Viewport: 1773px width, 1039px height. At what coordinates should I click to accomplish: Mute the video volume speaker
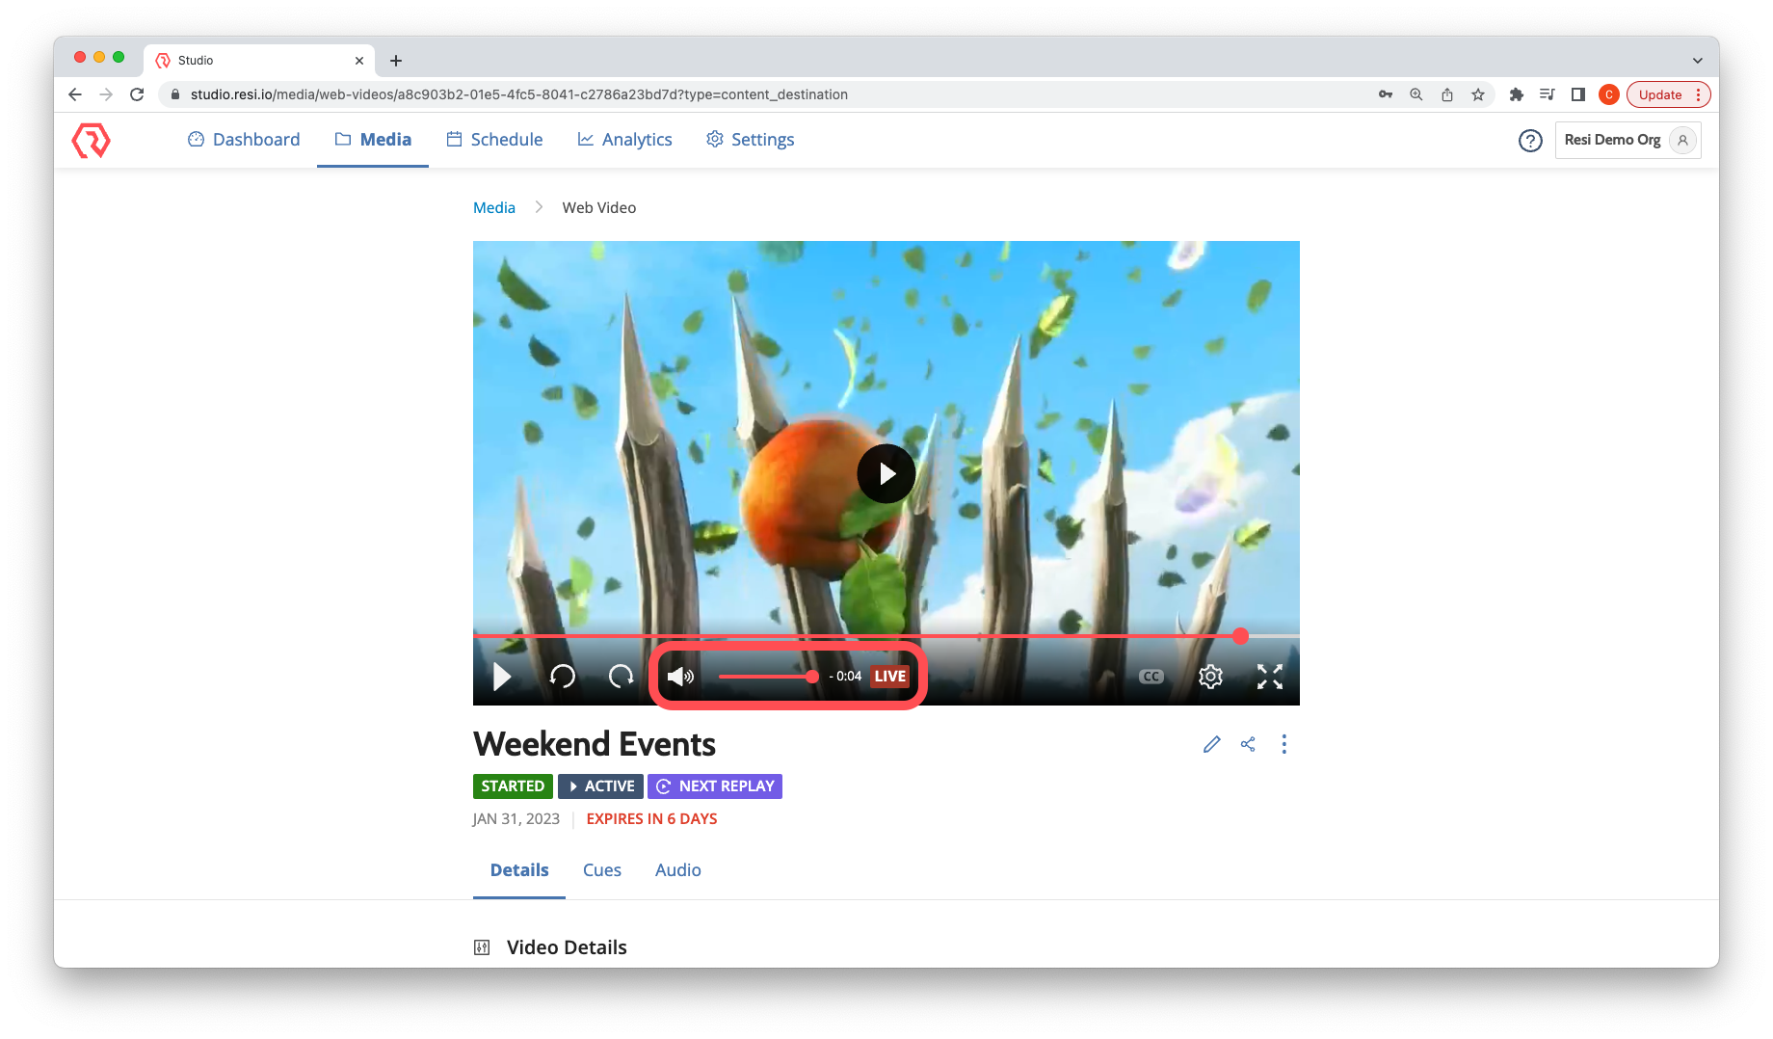point(680,677)
